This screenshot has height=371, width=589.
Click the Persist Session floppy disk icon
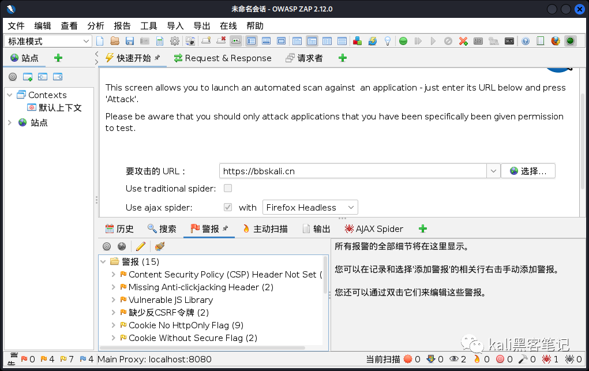tap(130, 41)
